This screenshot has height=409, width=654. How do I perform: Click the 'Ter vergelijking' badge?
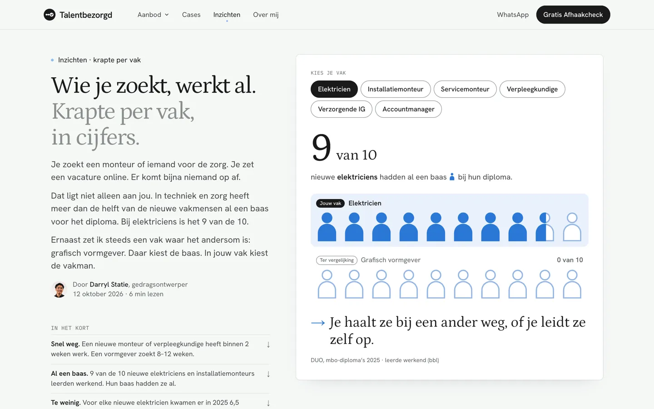click(x=337, y=260)
